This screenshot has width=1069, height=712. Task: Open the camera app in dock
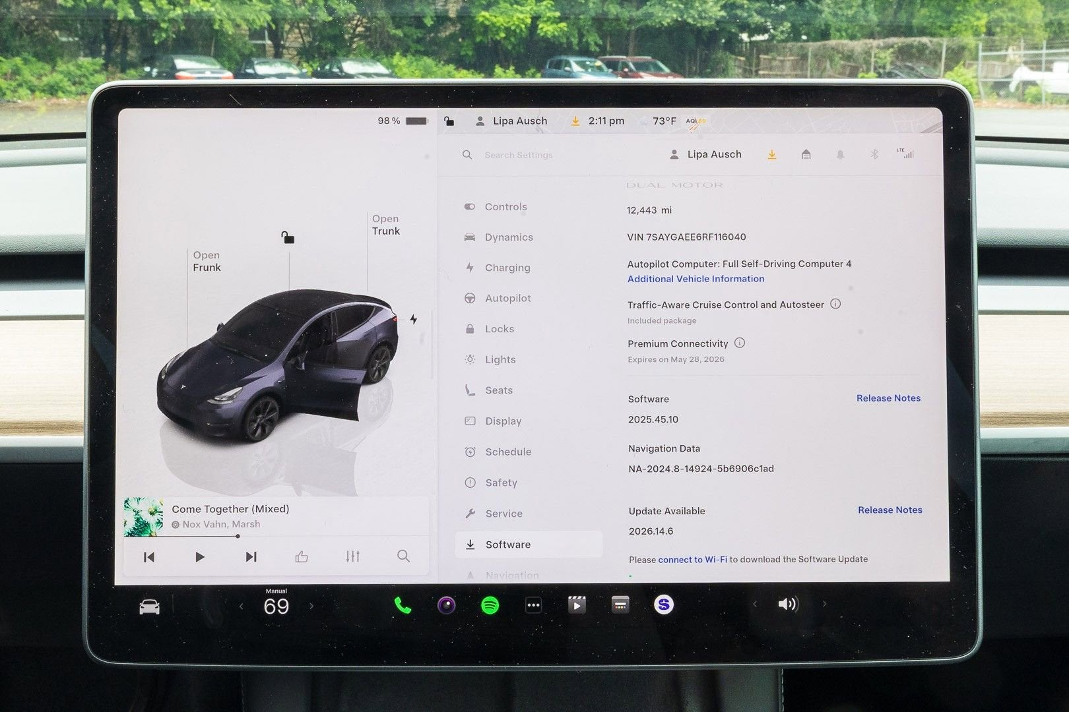447,605
